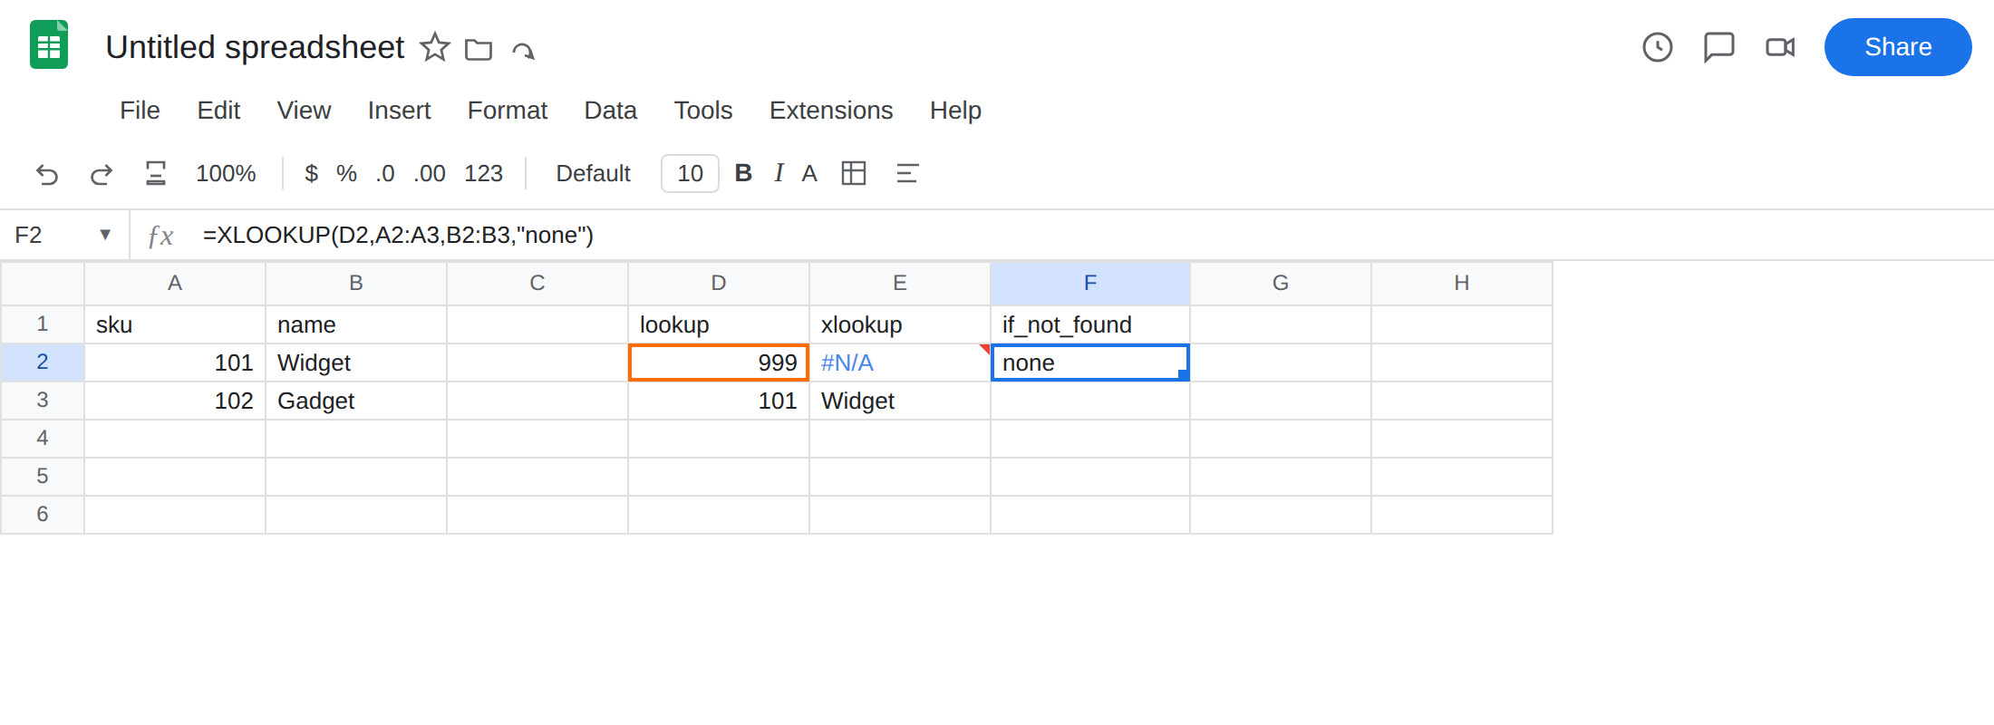Select column A header
The width and height of the screenshot is (1994, 725).
click(175, 284)
